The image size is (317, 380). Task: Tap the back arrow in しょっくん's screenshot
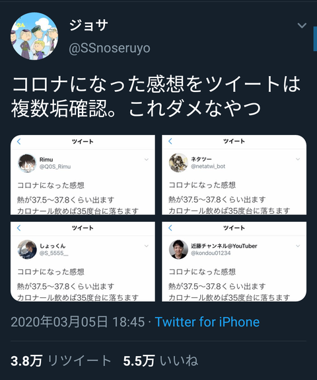tap(19, 228)
